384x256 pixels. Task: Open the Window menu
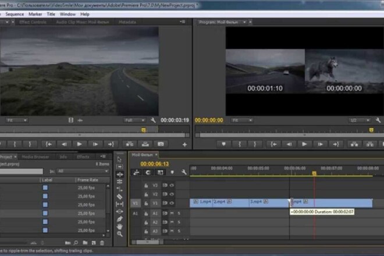pyautogui.click(x=67, y=14)
